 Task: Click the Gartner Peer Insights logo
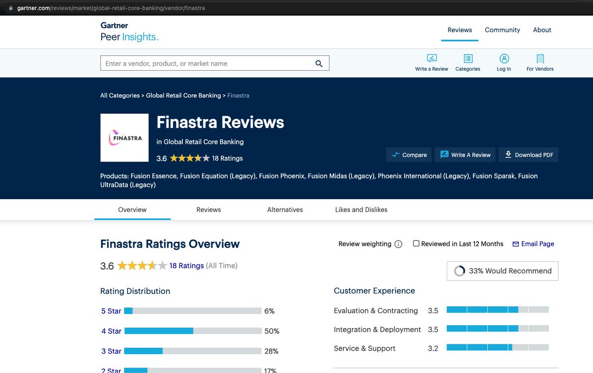[x=129, y=31]
